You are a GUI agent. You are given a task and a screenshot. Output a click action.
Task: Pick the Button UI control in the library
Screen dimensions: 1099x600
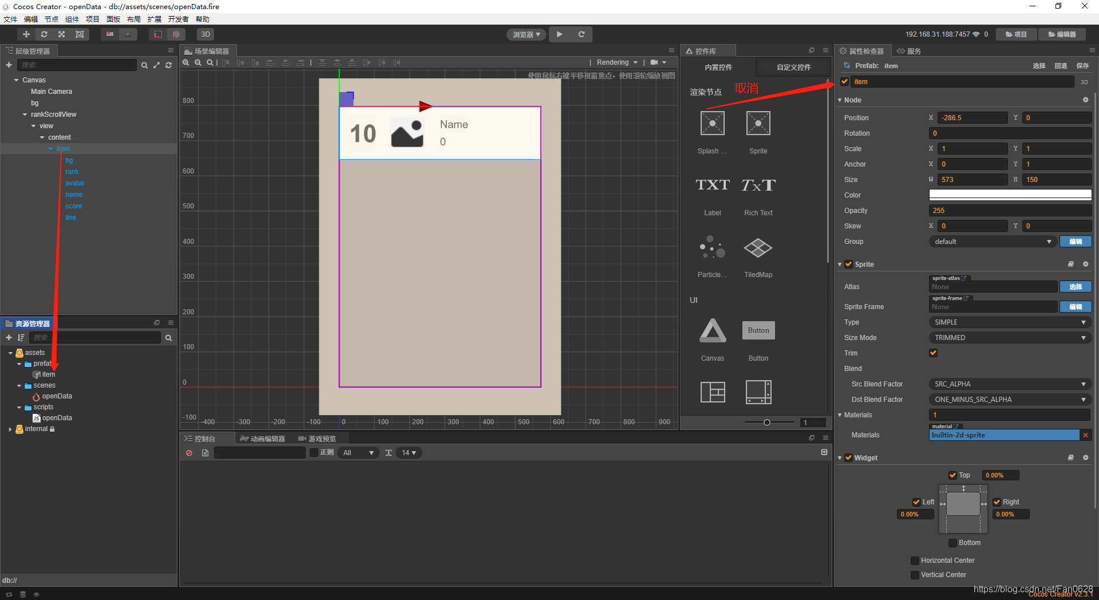pos(758,339)
